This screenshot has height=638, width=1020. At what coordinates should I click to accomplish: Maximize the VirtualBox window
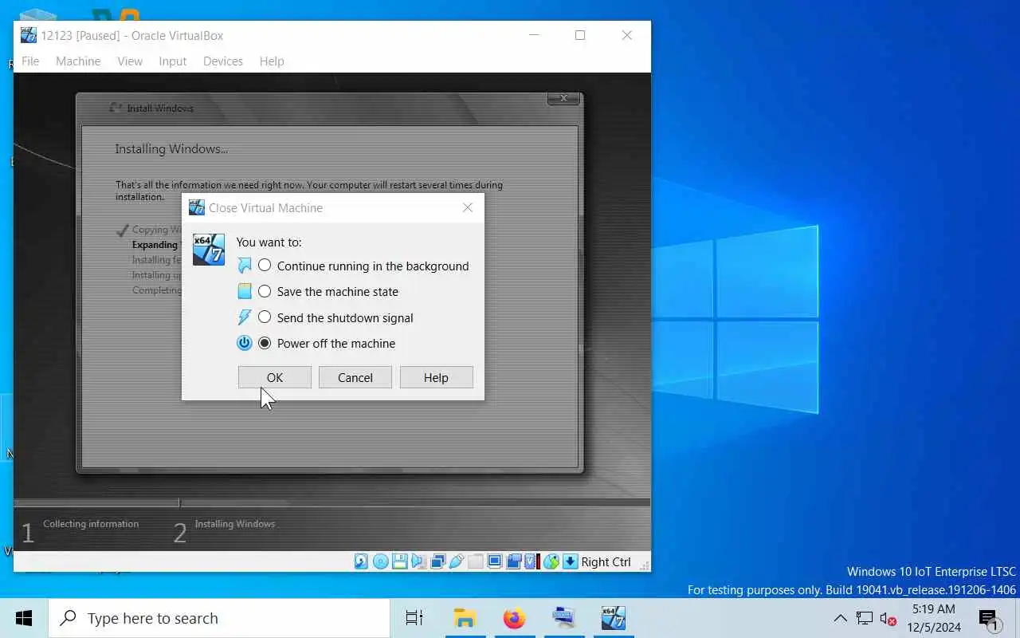pyautogui.click(x=580, y=35)
